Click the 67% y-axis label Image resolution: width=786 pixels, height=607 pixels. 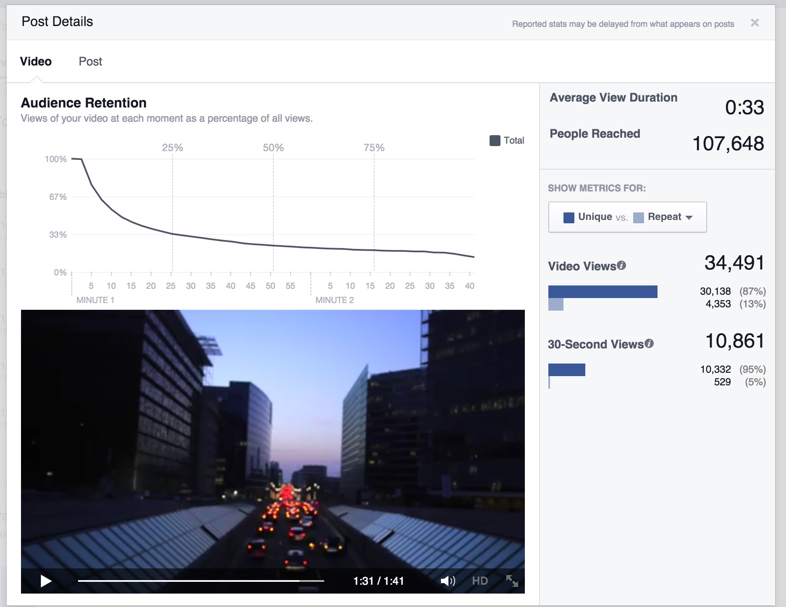(x=58, y=197)
